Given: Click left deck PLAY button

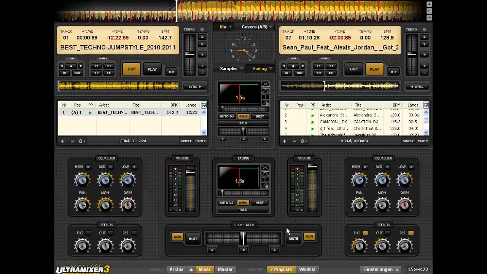Looking at the screenshot, I should point(152,69).
